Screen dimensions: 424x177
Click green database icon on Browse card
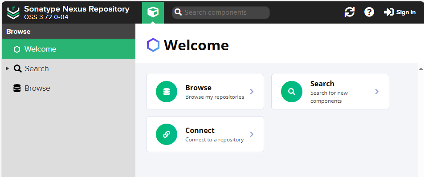pyautogui.click(x=167, y=92)
